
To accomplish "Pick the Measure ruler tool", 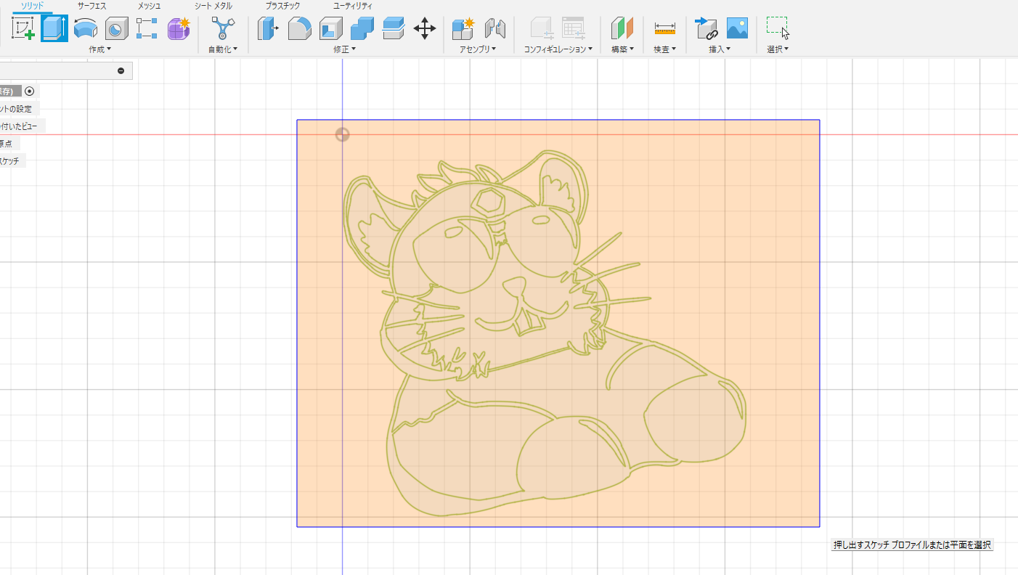I will 664,29.
